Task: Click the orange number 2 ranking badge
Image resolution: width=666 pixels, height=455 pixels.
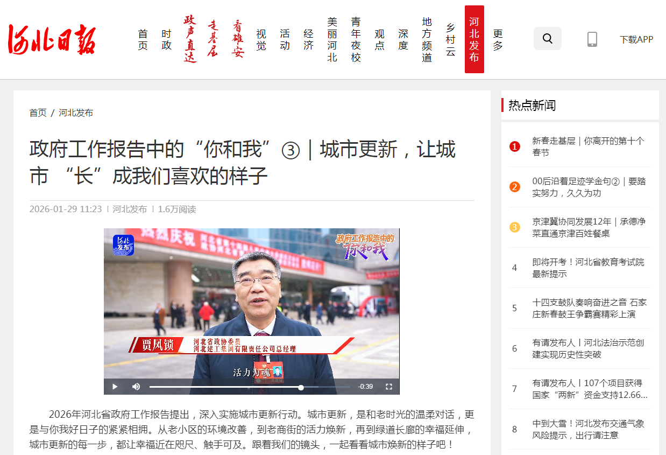Action: click(515, 187)
